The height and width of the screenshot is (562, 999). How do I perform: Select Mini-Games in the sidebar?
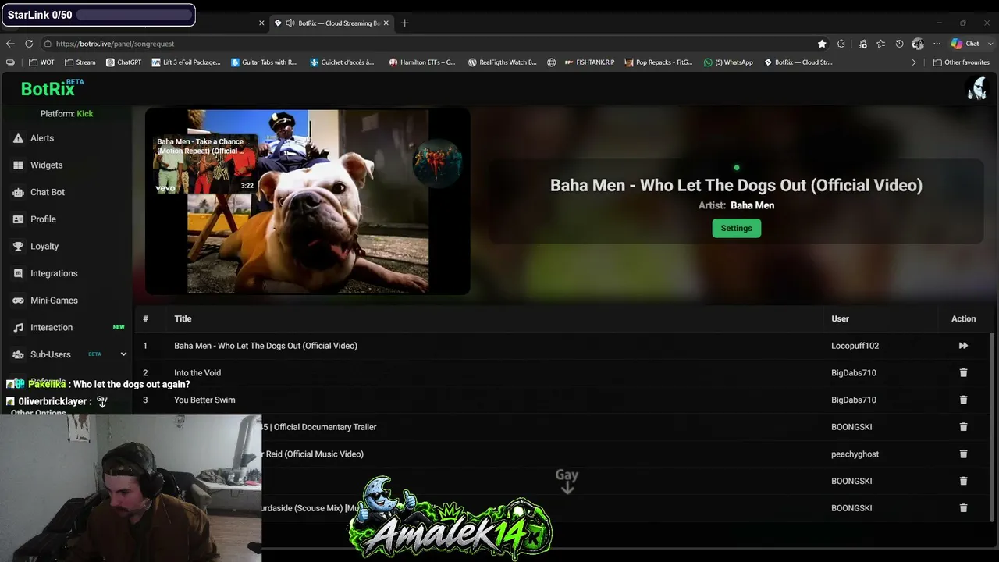[x=54, y=301]
